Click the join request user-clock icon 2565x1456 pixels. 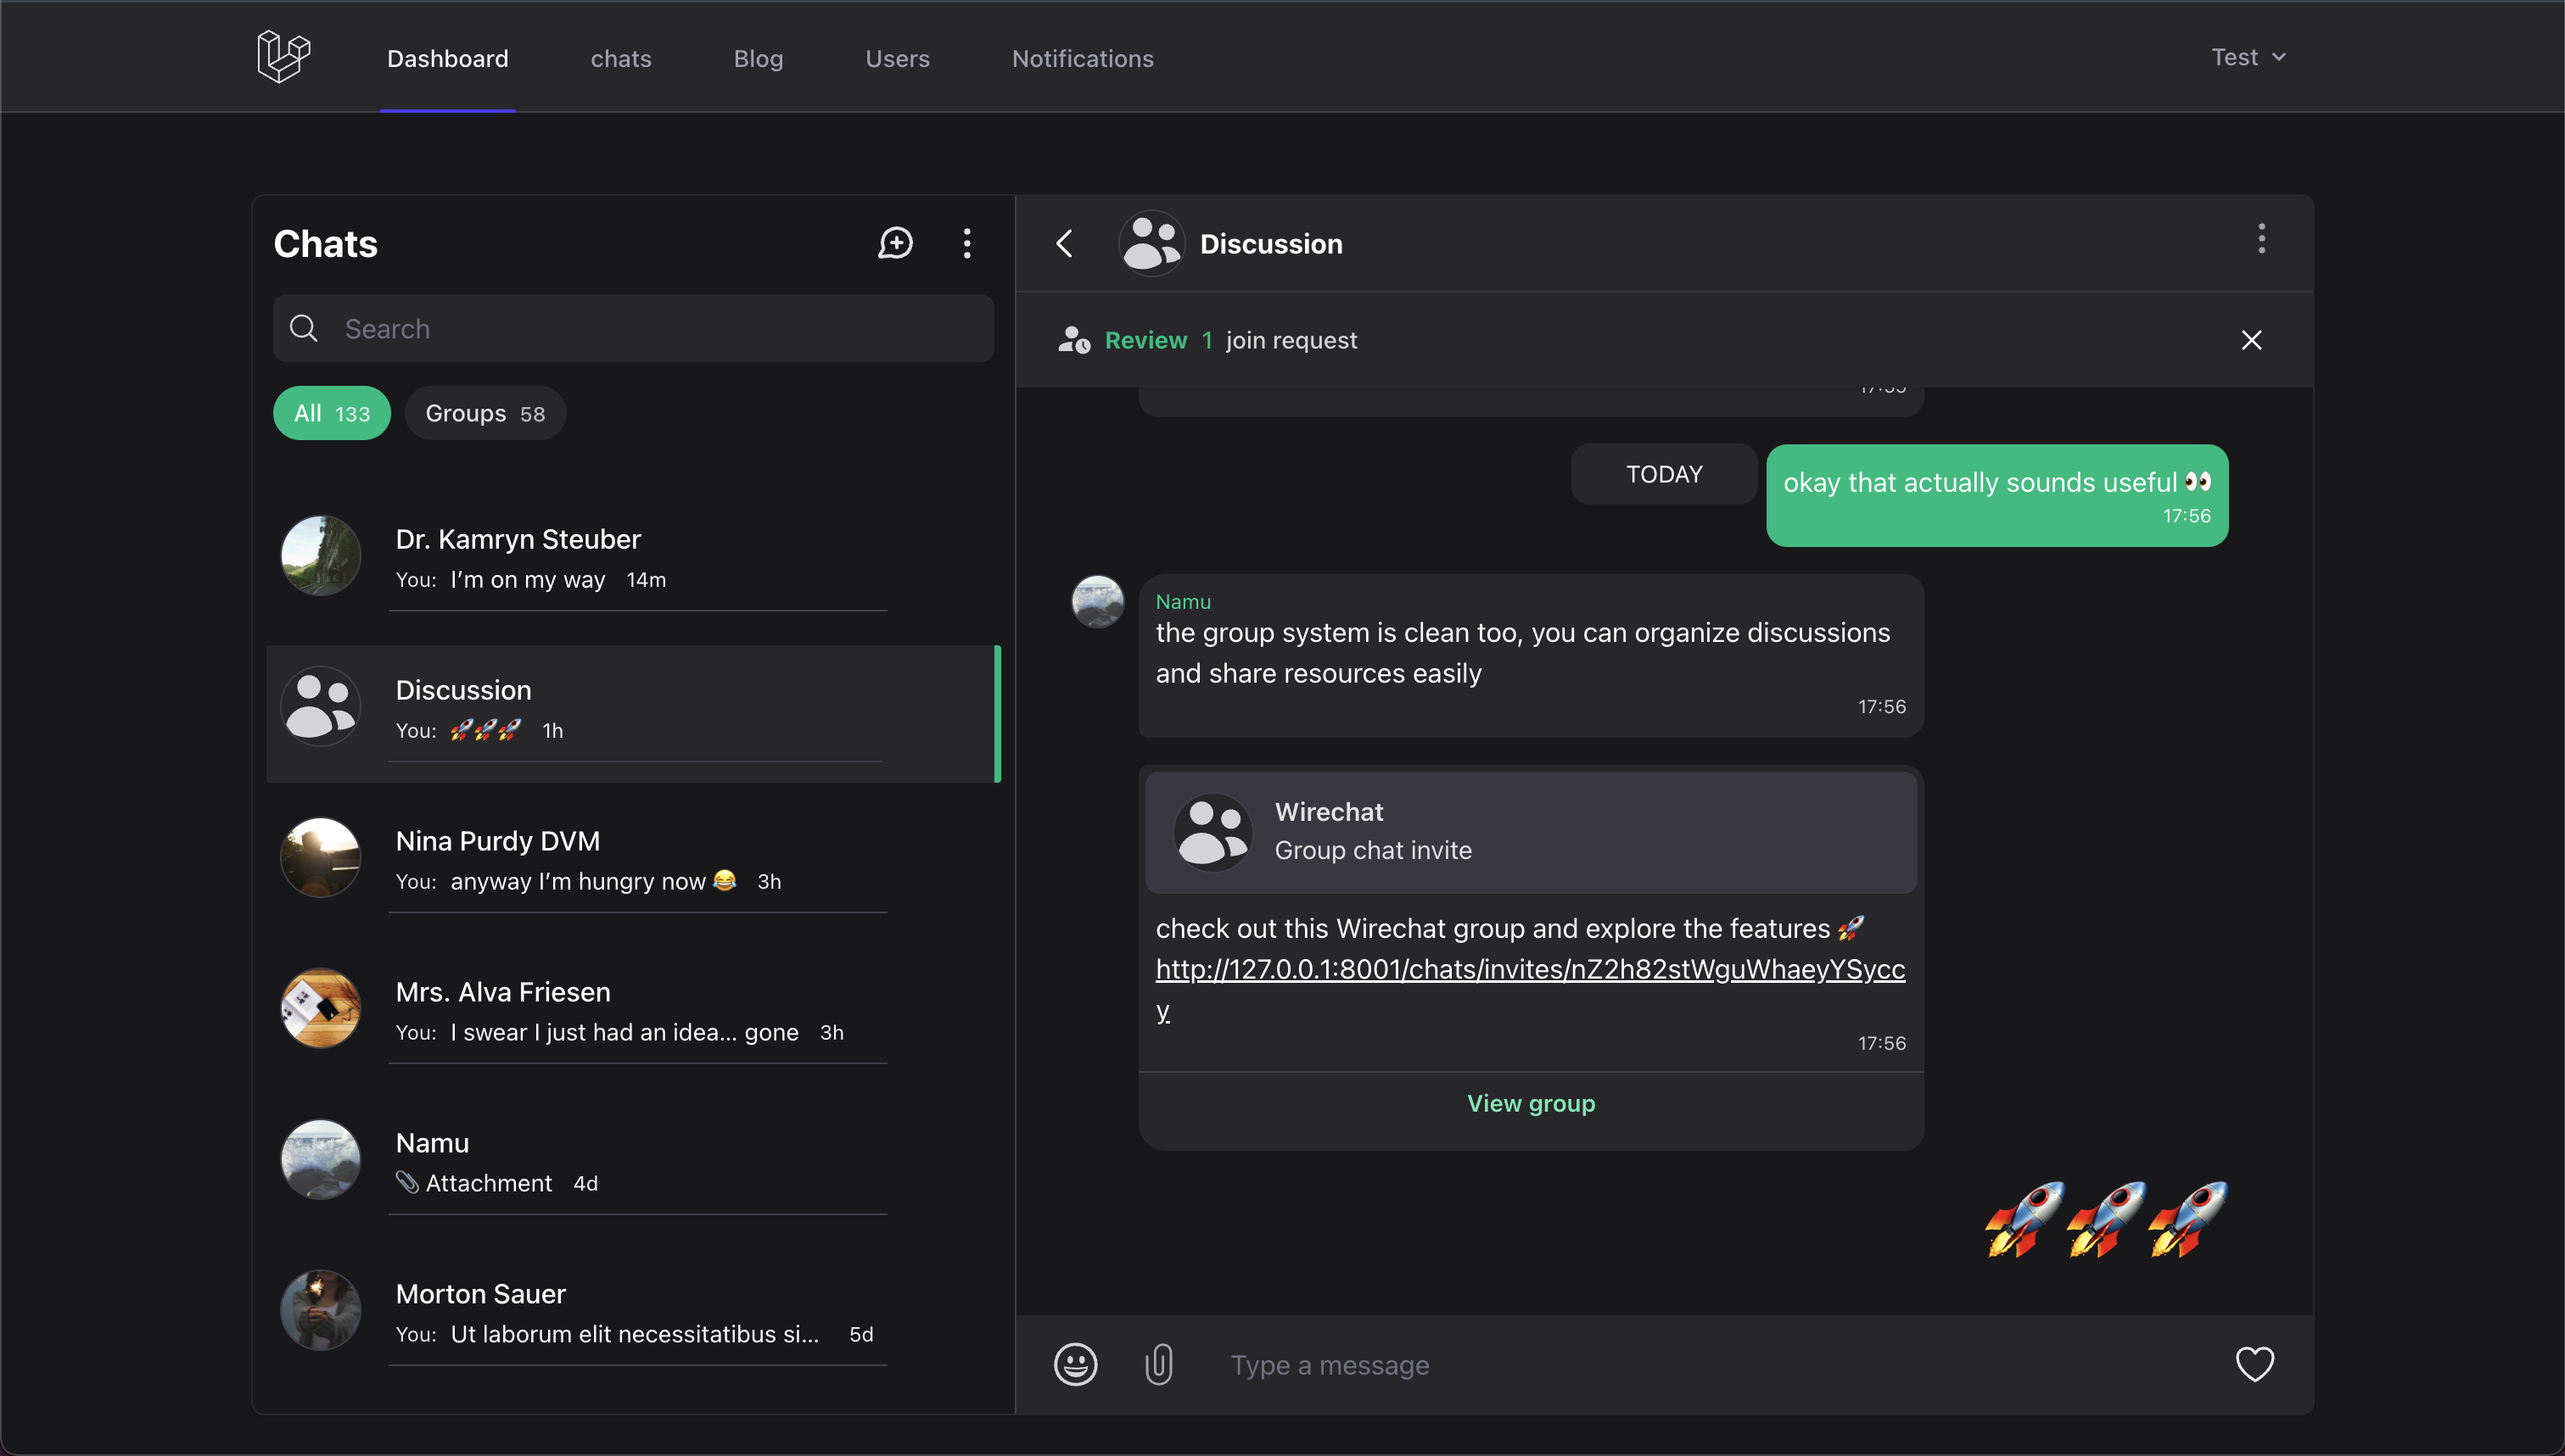click(1074, 340)
